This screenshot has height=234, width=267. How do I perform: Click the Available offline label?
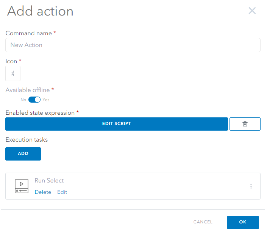[x=27, y=90]
